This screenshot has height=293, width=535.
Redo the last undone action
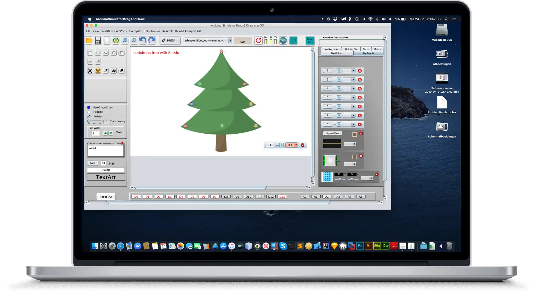point(152,40)
